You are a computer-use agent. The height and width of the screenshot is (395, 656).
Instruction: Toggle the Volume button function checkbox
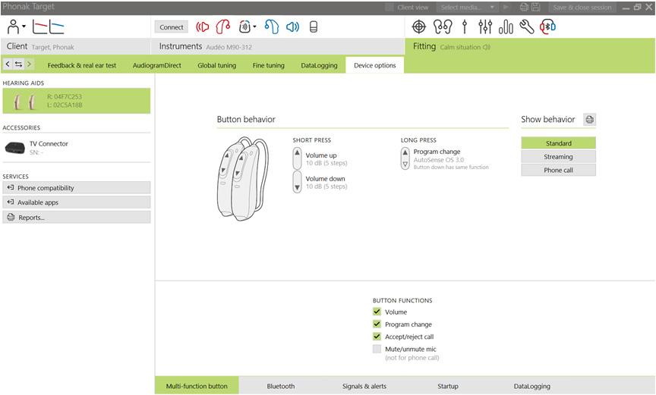377,312
